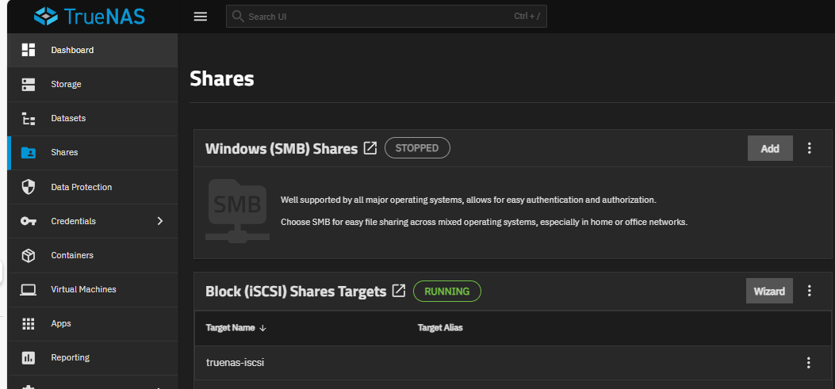835x389 pixels.
Task: Open iSCSI Shares three-dot options menu
Action: (x=810, y=291)
